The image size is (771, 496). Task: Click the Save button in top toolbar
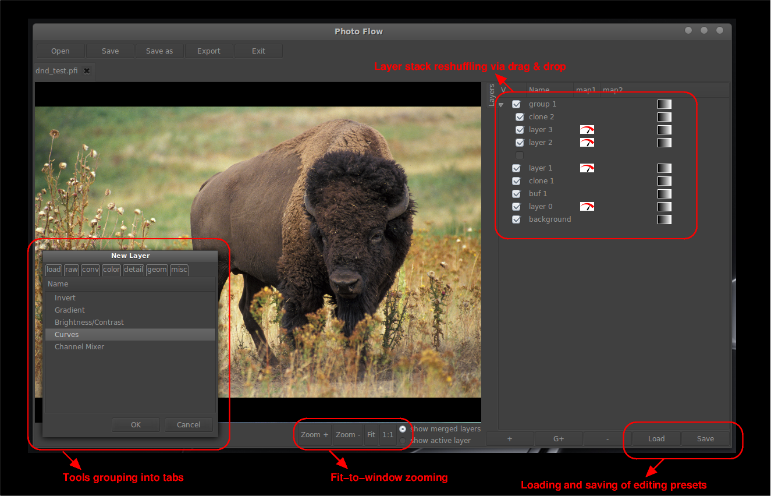tap(110, 51)
